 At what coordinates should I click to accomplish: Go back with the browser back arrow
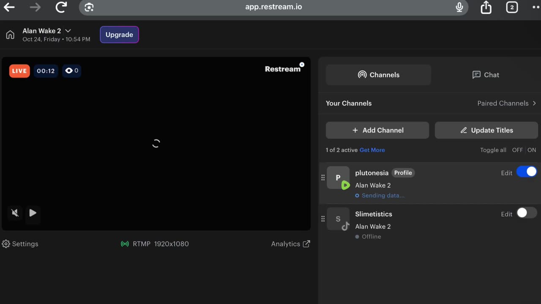[x=9, y=7]
